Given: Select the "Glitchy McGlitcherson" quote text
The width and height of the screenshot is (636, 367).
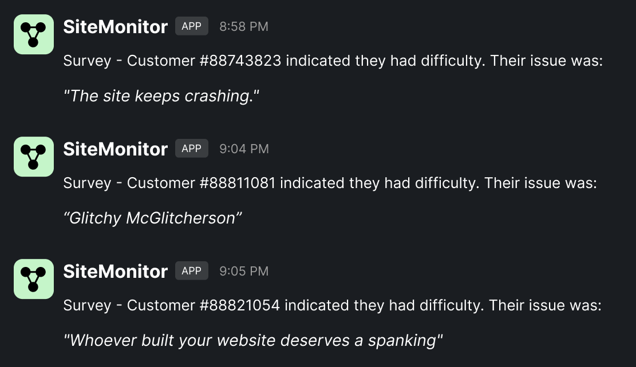Looking at the screenshot, I should coord(153,218).
